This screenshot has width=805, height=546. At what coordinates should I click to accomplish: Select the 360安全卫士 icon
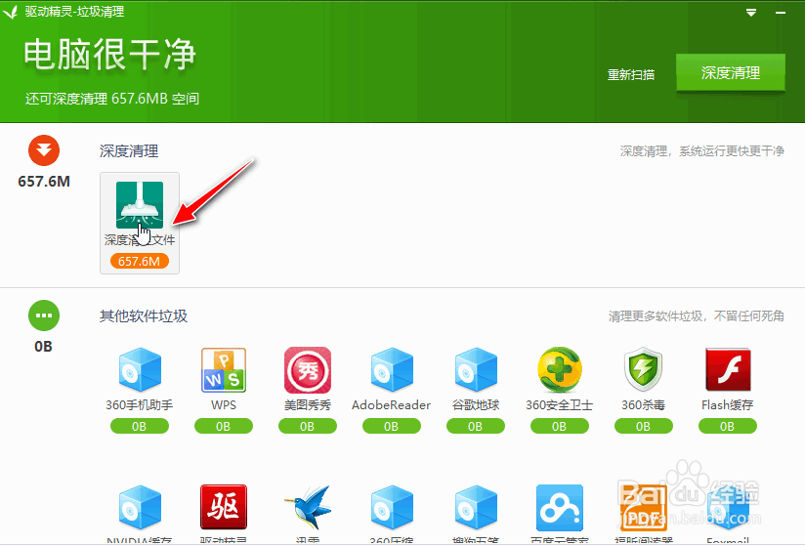click(x=560, y=370)
